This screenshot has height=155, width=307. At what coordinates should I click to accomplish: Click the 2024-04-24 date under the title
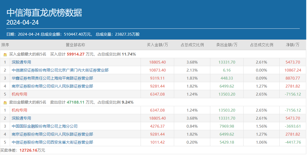pyautogui.click(x=22, y=23)
